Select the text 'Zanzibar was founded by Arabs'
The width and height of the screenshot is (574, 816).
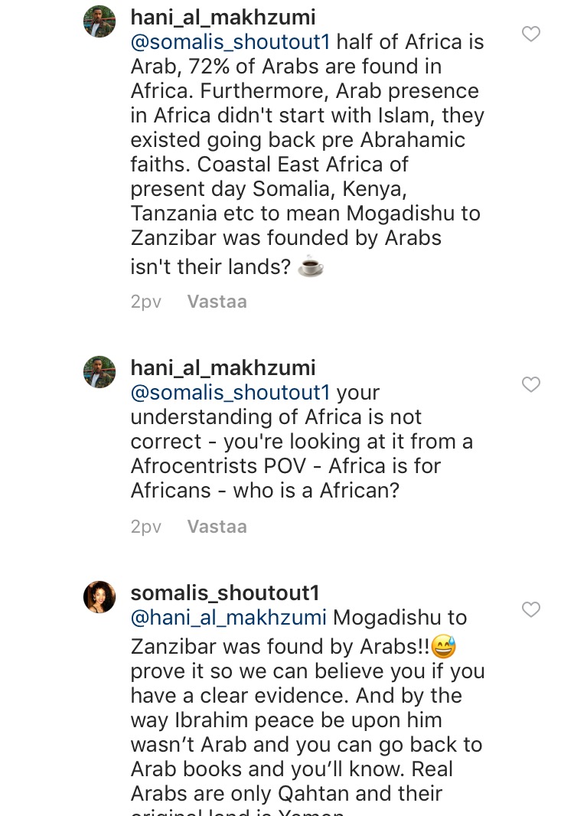285,238
